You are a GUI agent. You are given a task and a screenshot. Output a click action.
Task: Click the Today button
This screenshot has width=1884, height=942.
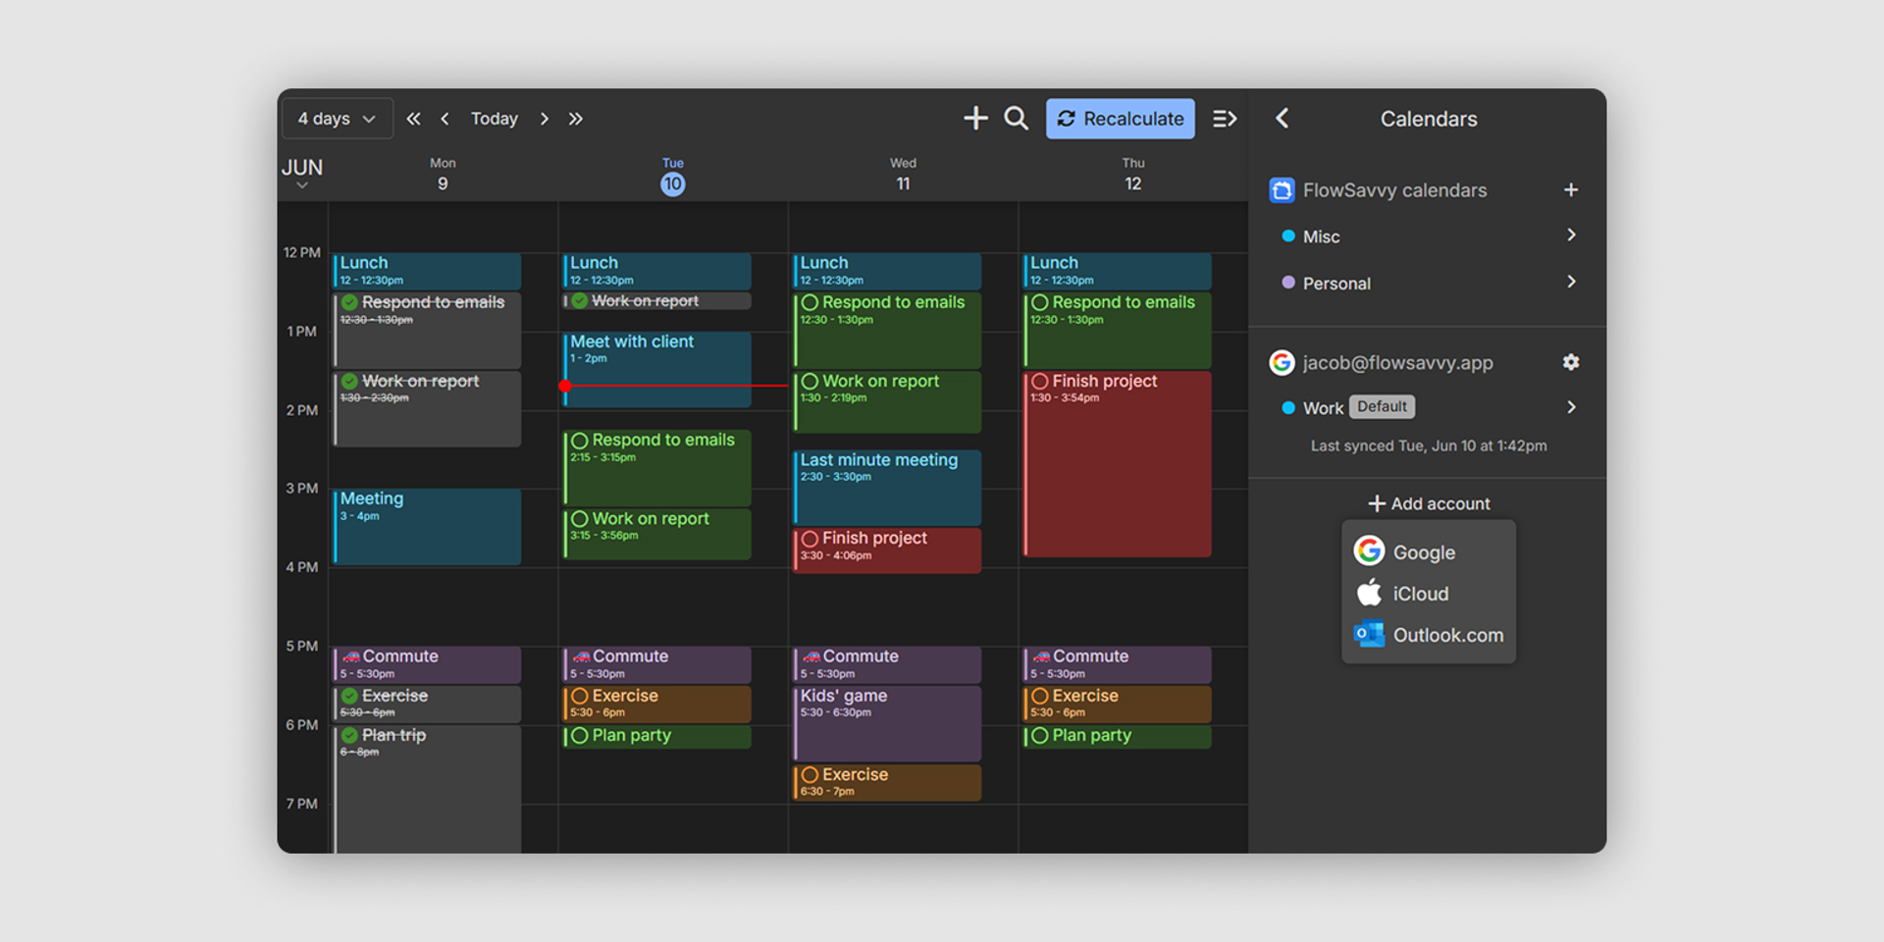[x=494, y=119]
